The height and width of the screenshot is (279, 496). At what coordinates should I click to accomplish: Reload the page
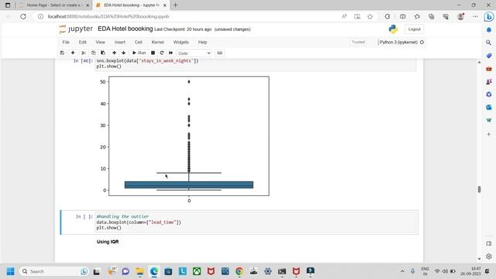coord(23,16)
